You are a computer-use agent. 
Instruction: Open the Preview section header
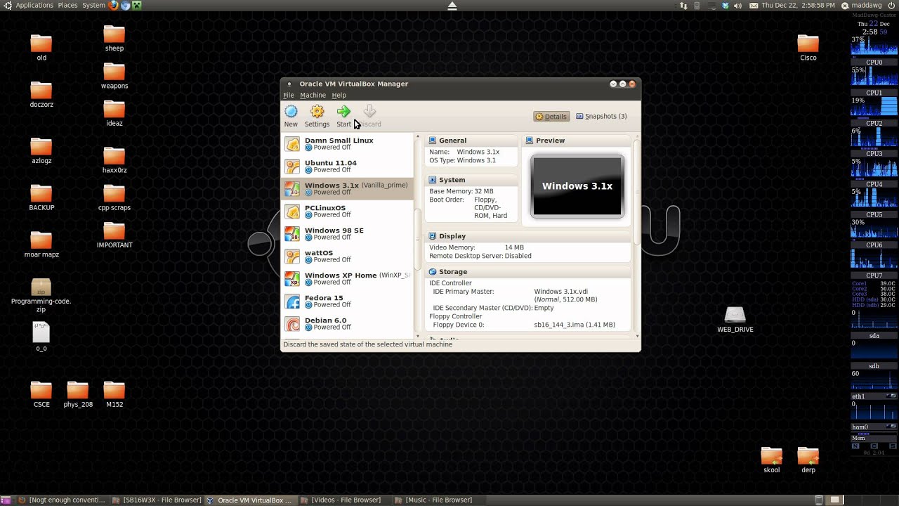pos(577,141)
